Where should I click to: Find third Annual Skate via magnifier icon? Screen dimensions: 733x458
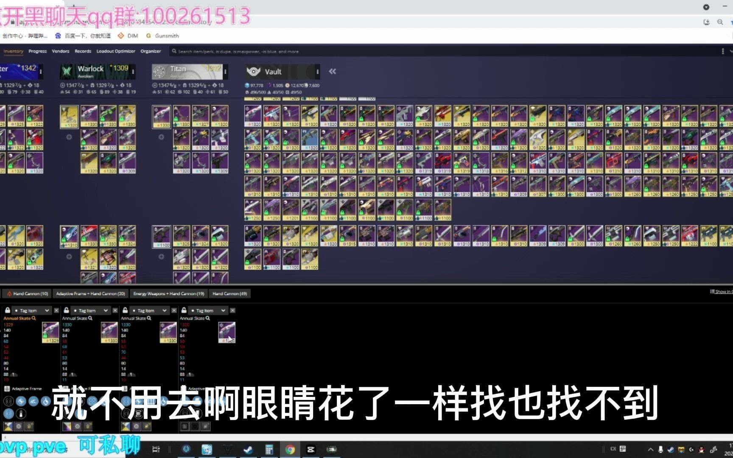(149, 318)
